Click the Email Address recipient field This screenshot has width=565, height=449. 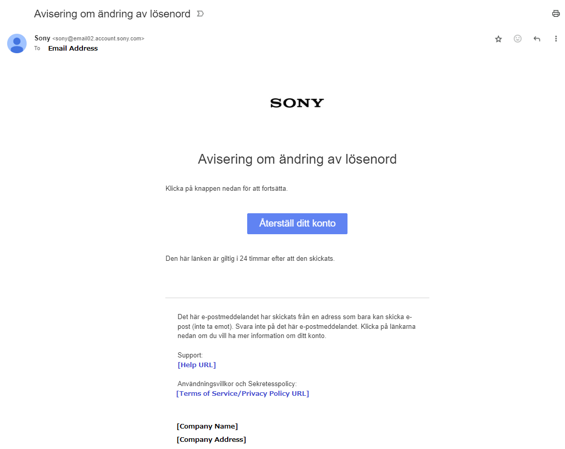73,48
